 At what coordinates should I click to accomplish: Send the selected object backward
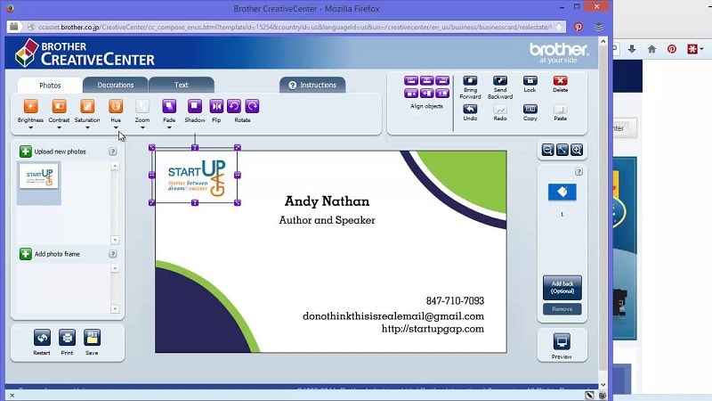500,81
